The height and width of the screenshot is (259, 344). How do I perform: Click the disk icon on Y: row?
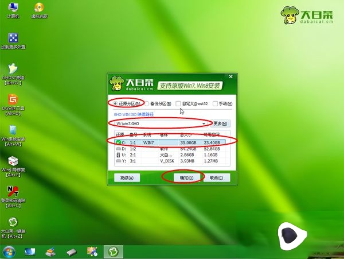coord(119,161)
